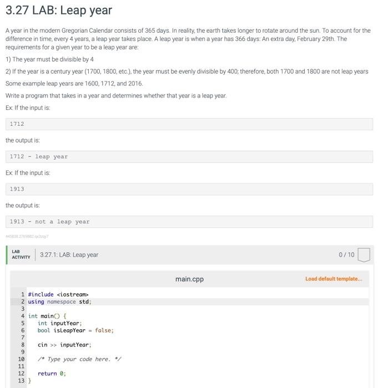
Task: Load the default template link
Action: [333, 279]
